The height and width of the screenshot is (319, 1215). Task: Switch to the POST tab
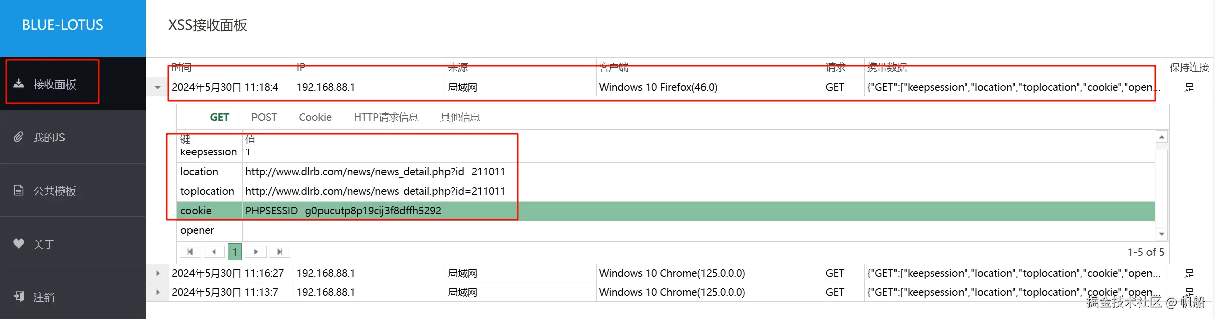264,117
